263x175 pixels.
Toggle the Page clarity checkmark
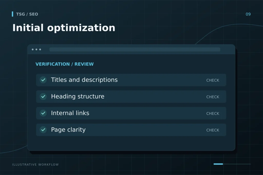[x=43, y=130]
